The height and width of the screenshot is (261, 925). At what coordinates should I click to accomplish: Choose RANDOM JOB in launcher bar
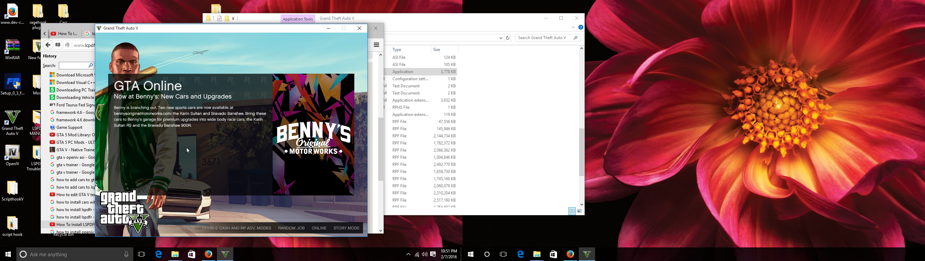pos(291,228)
